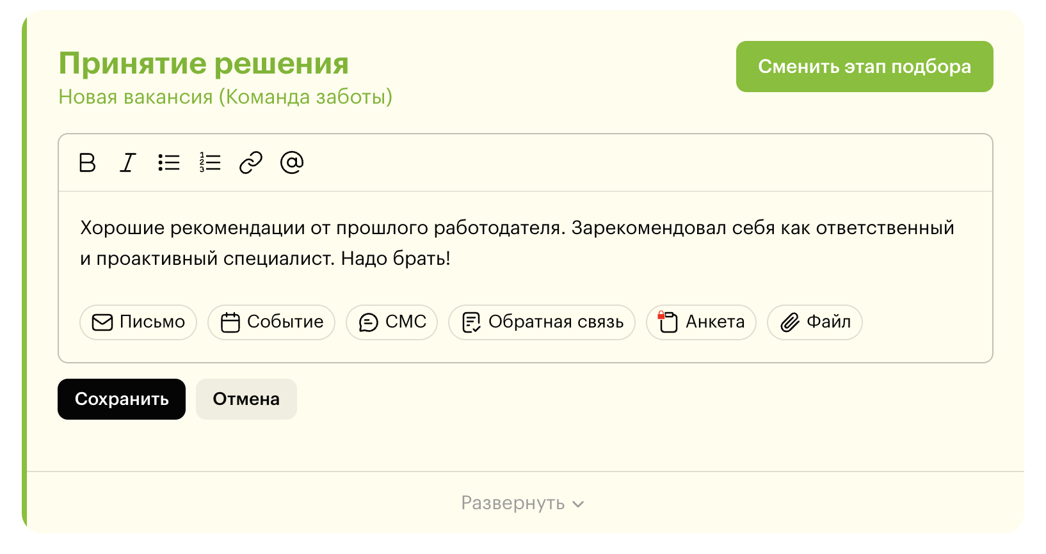
Task: Cancel editing with Отмена
Action: coord(246,399)
